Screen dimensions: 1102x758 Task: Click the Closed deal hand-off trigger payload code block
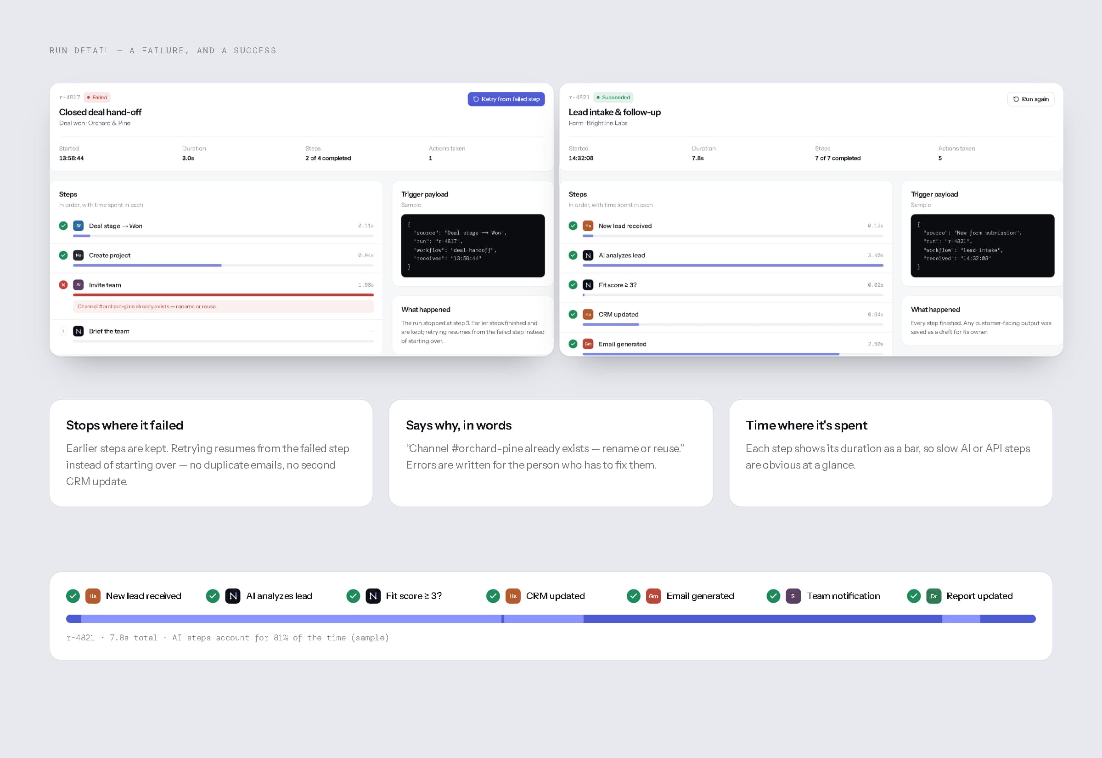coord(472,245)
